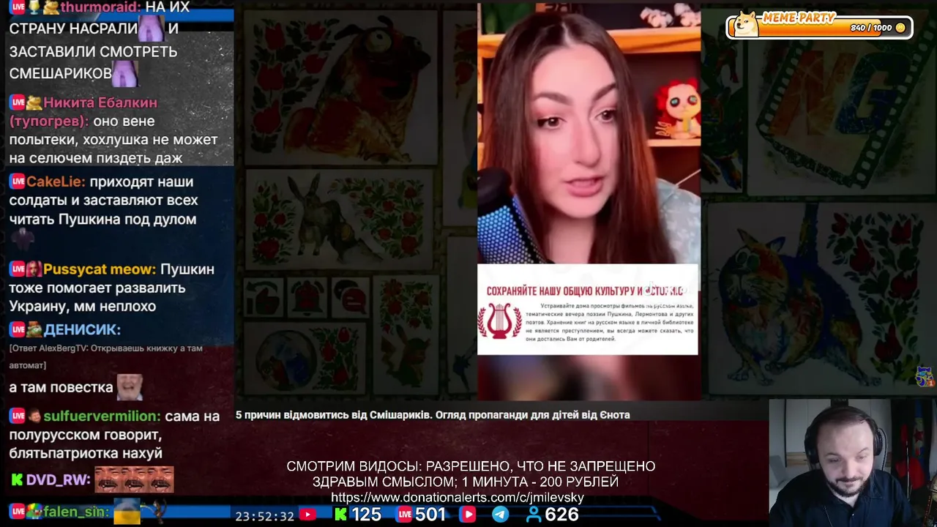Click the Meme Party progress bar

tap(820, 27)
